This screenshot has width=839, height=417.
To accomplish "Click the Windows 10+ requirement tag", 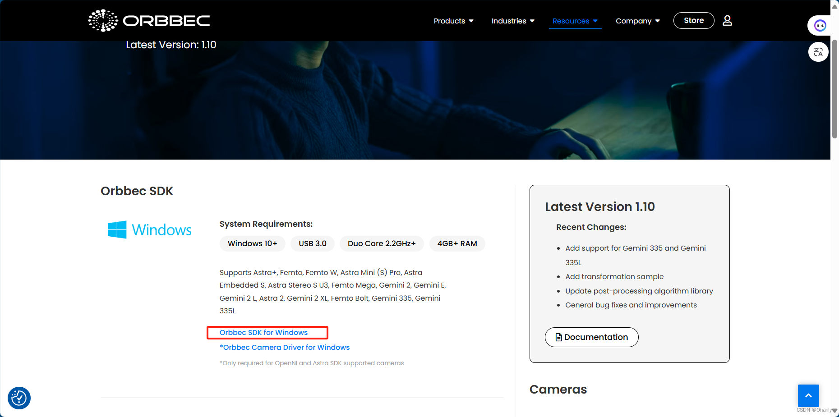I will pyautogui.click(x=253, y=243).
